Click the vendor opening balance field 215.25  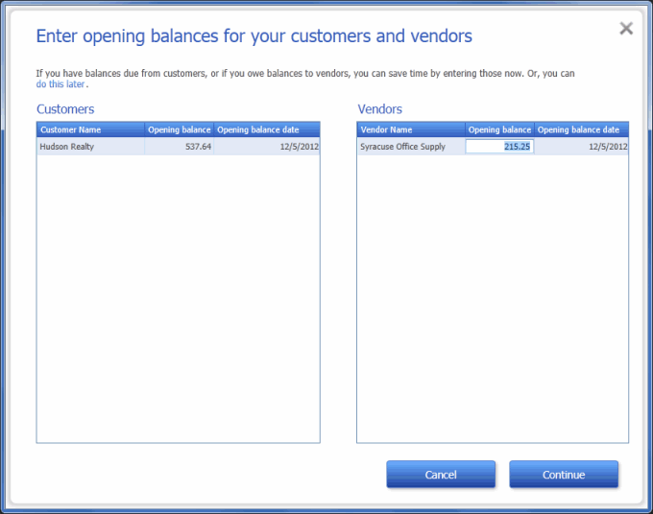(x=499, y=147)
